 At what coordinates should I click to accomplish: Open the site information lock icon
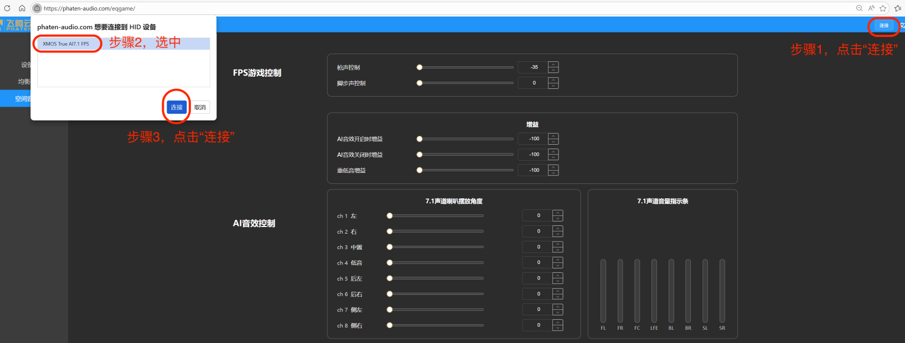pos(37,8)
